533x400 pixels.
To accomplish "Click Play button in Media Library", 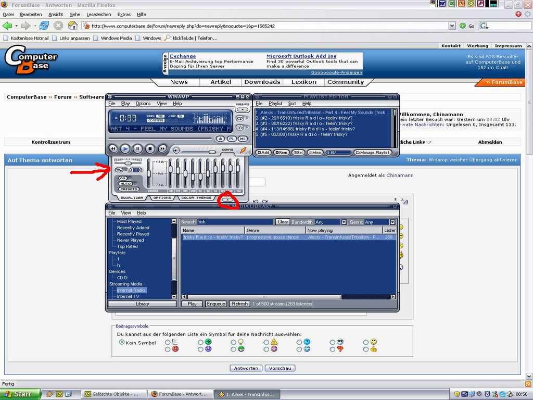I will (x=192, y=304).
